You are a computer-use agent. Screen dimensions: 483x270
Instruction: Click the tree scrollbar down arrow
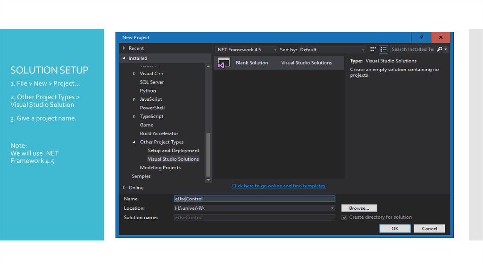pyautogui.click(x=208, y=180)
